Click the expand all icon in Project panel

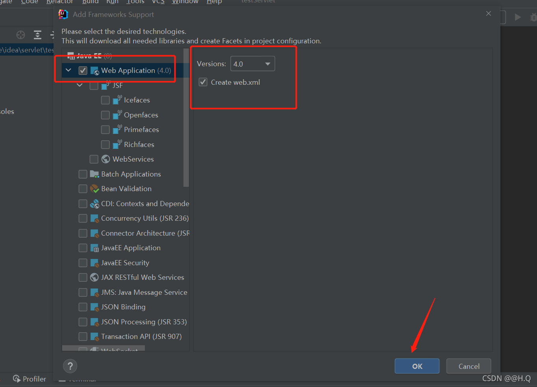click(37, 35)
